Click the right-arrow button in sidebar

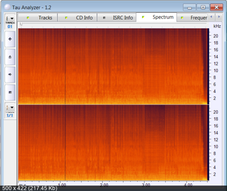[10, 75]
